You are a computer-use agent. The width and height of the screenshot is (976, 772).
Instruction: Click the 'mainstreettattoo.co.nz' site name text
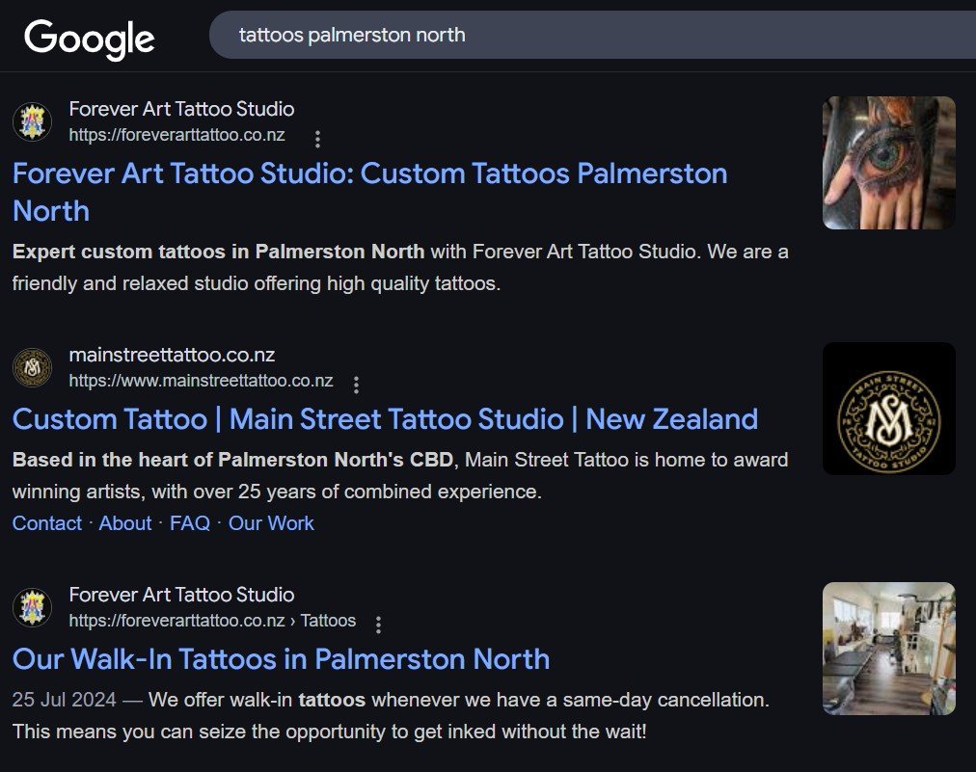pyautogui.click(x=172, y=355)
